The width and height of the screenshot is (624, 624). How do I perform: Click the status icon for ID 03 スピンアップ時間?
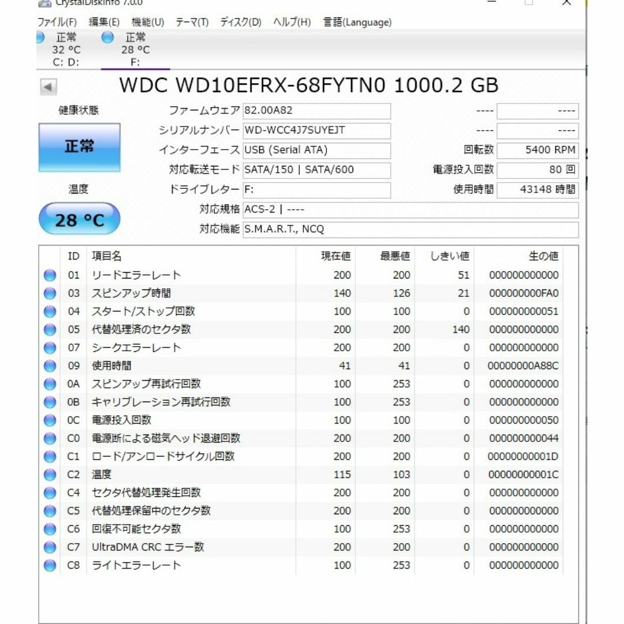pos(50,294)
